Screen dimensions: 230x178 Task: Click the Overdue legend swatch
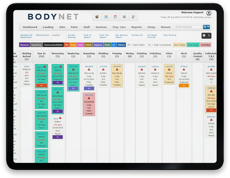[206, 45]
